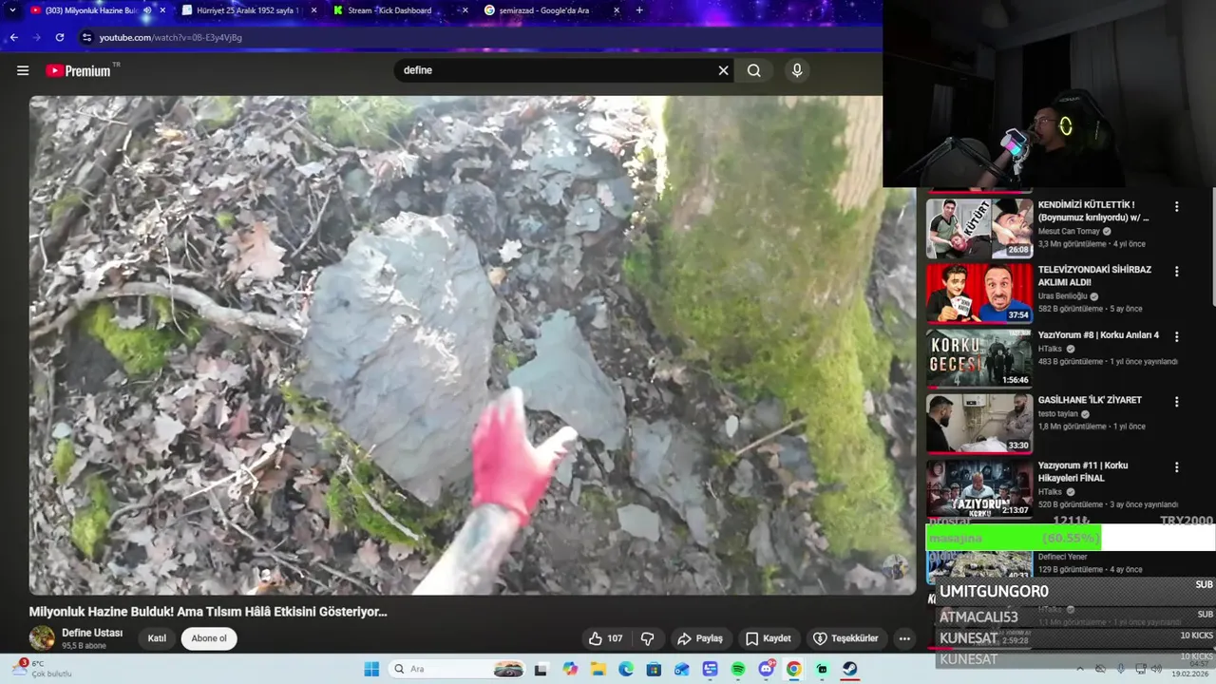Open the weather widget showing 6°C
This screenshot has height=684, width=1216.
click(x=43, y=669)
